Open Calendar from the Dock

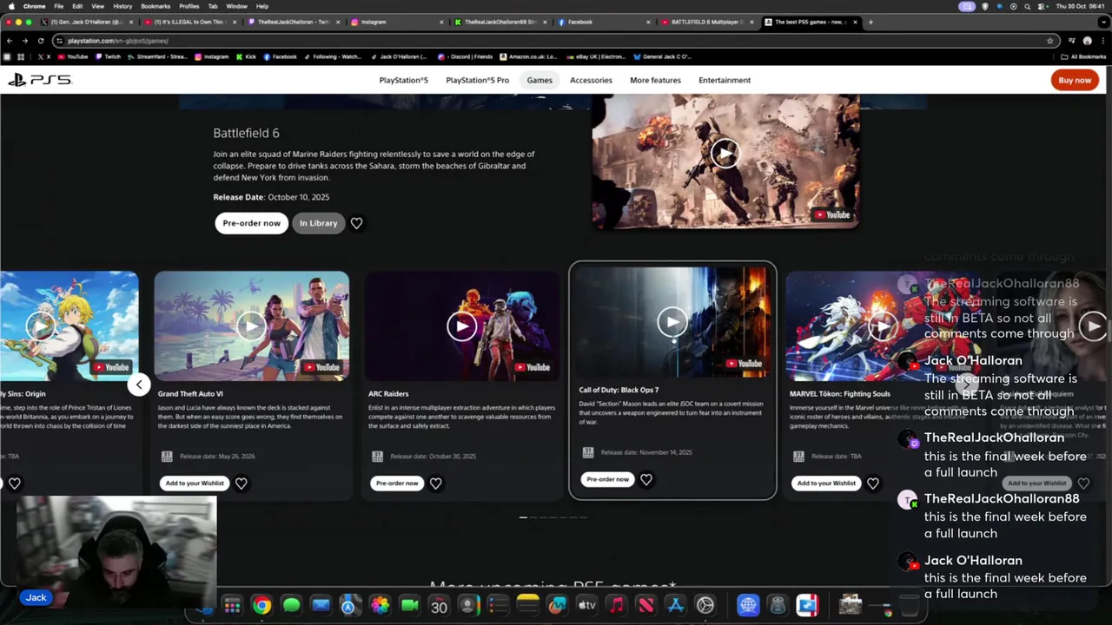pos(439,606)
